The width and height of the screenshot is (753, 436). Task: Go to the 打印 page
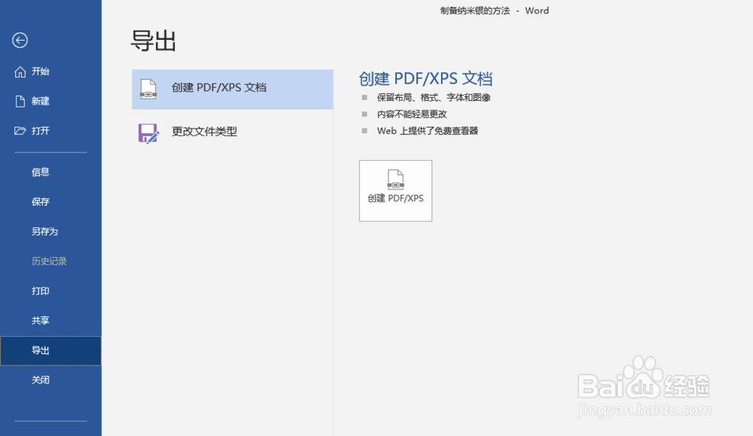[40, 290]
